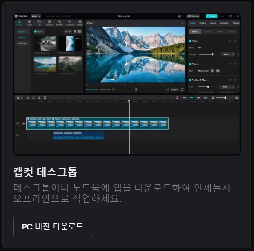The width and height of the screenshot is (254, 251).
Task: Click the Undo arrow in timeline toolbar
Action: click(x=27, y=98)
